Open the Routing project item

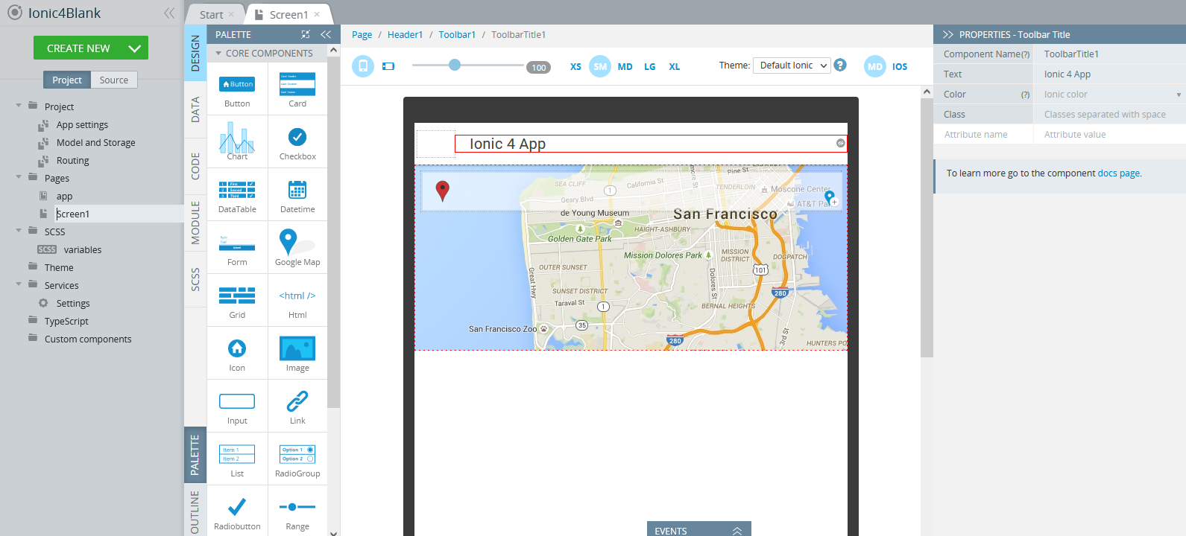[72, 160]
